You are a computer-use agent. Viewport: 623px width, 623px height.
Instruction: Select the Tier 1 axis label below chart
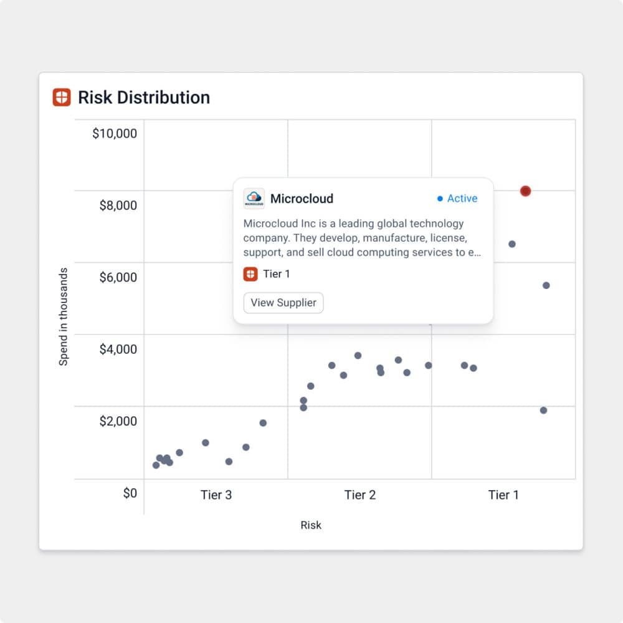(x=503, y=495)
